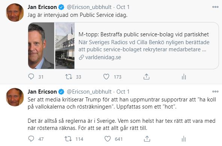Open the article card portrait thumbnail

point(41,46)
